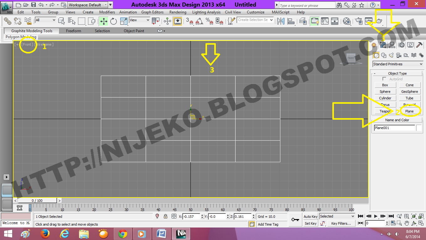Select Systems category in Create panel
This screenshot has width=426, height=240.
point(421,55)
